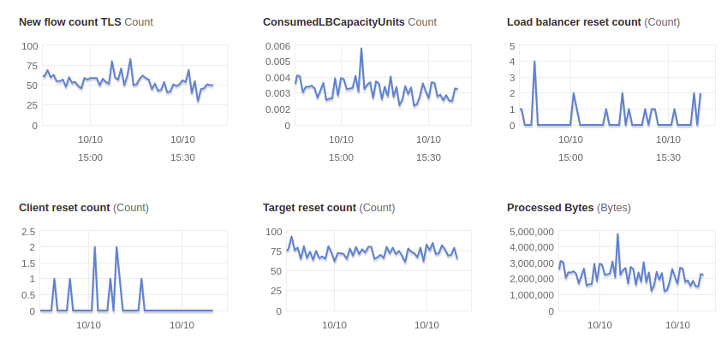The image size is (727, 337).
Task: Click the highest peak in the New flow count TLS graph
Action: point(130,59)
